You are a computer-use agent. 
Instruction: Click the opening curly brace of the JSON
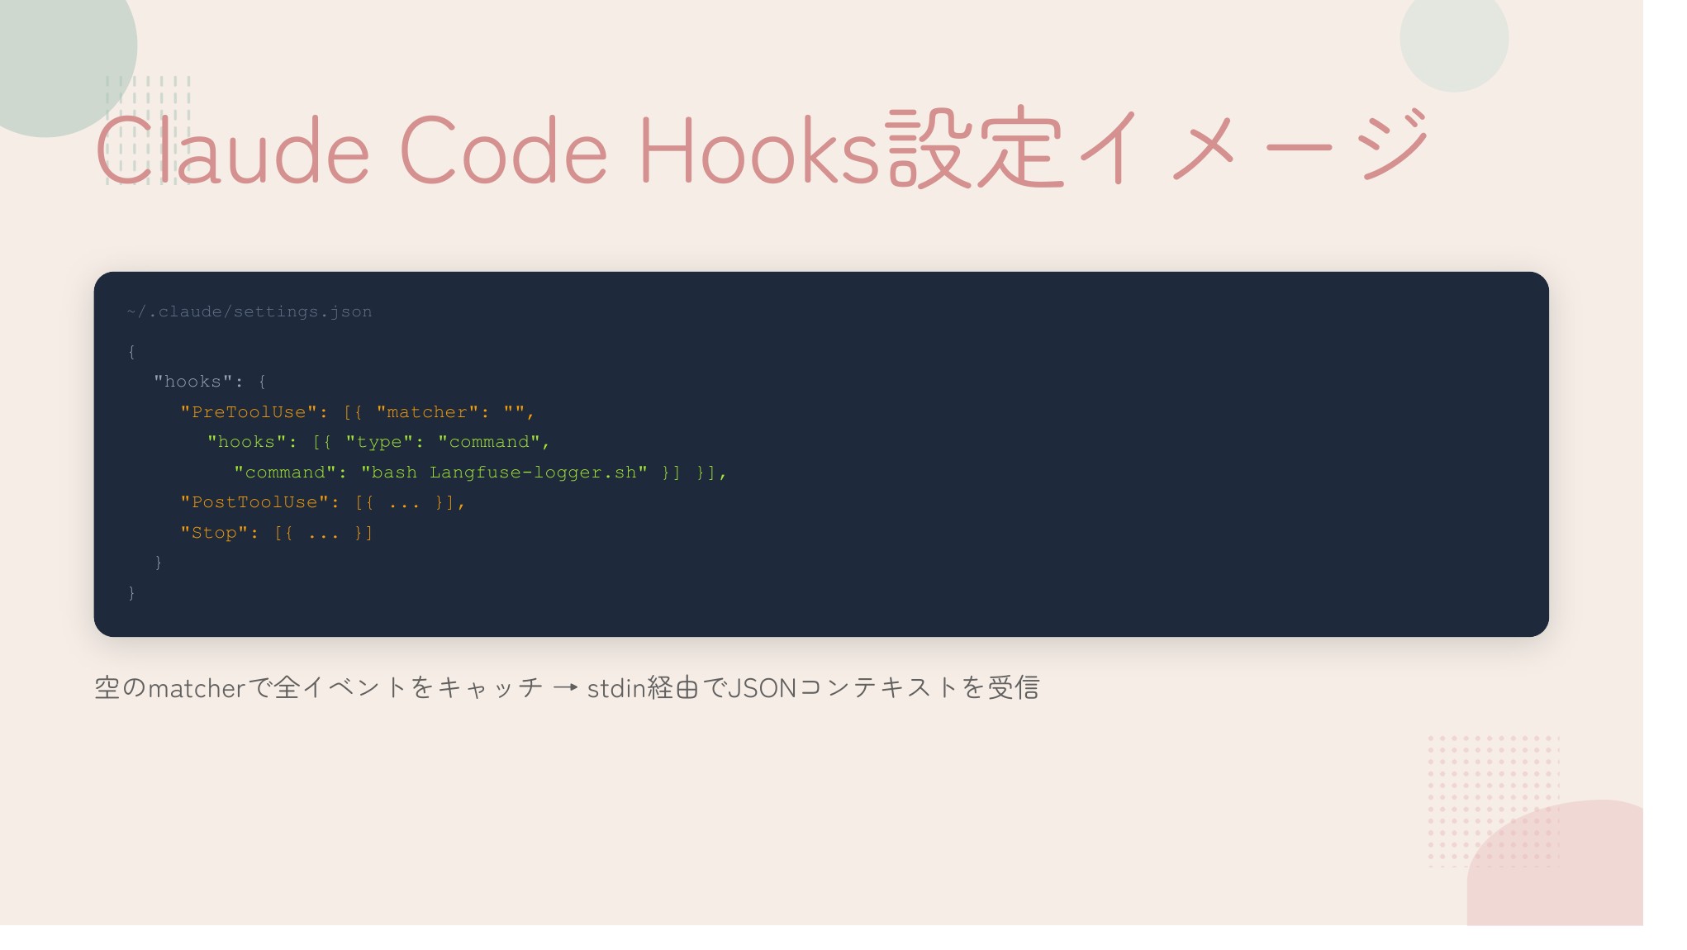click(x=131, y=352)
